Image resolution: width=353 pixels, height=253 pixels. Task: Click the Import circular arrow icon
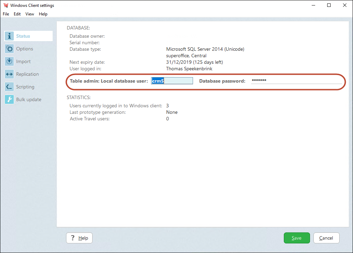9,61
